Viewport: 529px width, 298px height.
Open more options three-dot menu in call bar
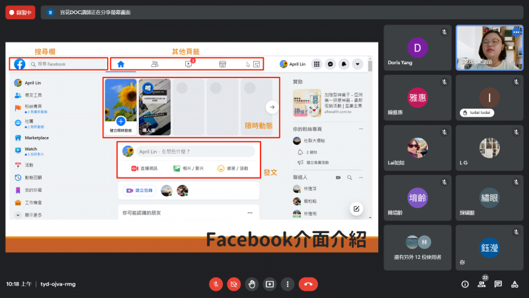tap(288, 284)
